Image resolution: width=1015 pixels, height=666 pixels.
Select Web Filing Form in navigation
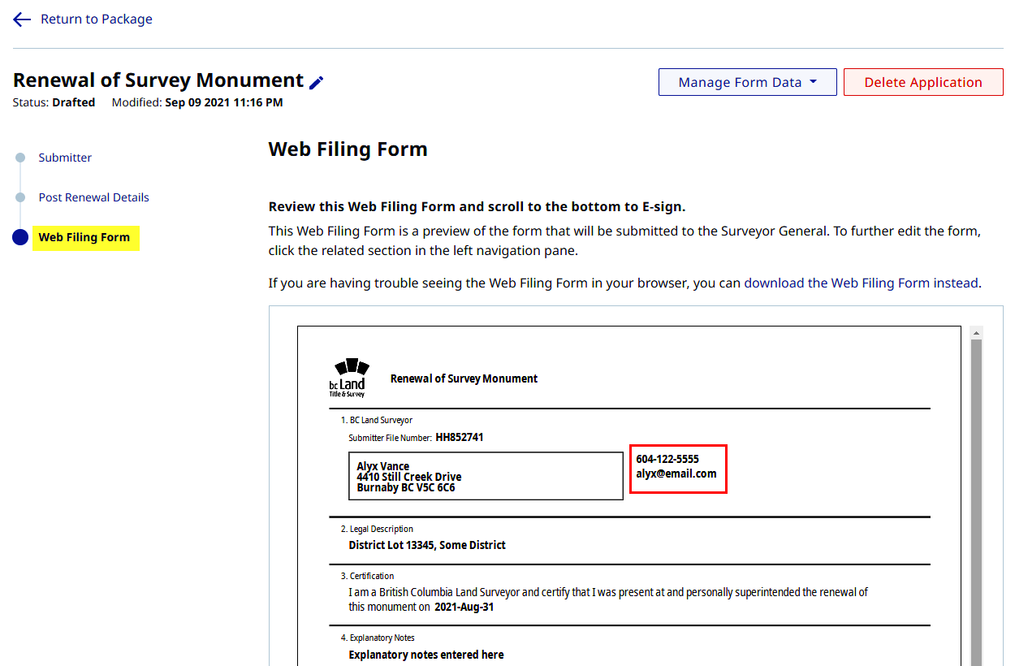click(85, 238)
